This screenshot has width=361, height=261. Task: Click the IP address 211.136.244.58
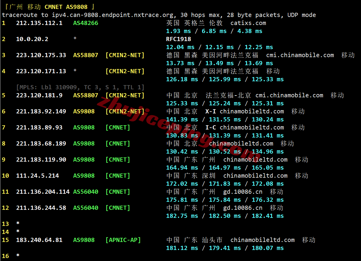click(41, 208)
